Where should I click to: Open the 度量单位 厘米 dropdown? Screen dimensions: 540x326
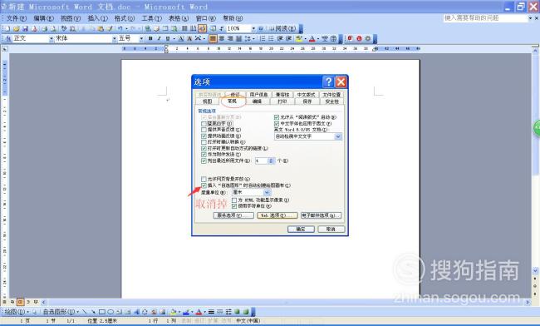267,192
